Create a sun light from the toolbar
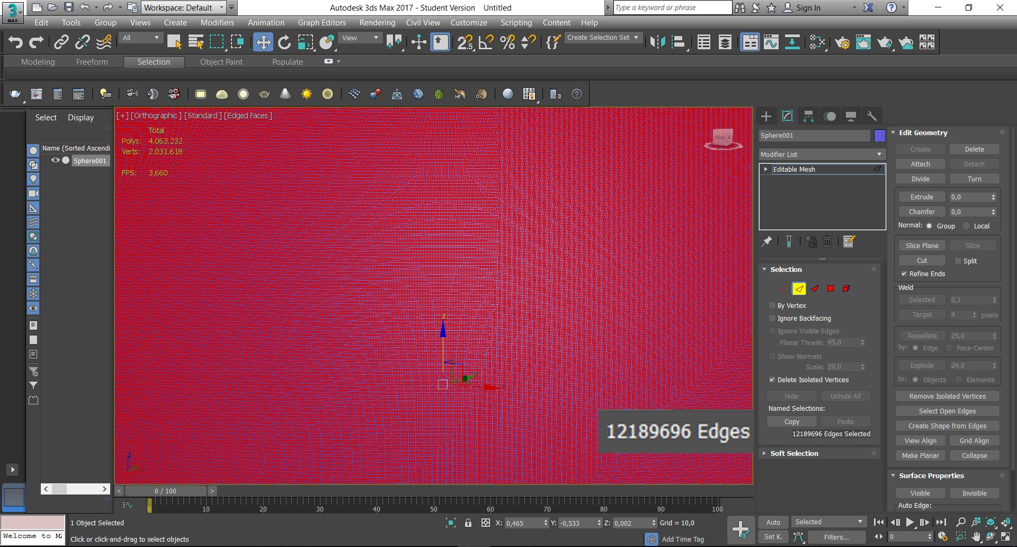Screen dimensions: 1017x547 [x=306, y=94]
